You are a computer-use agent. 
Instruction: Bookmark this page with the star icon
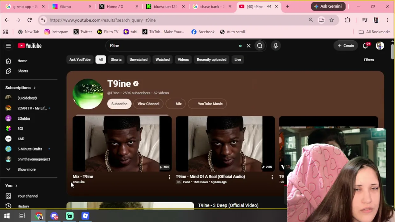click(x=331, y=20)
